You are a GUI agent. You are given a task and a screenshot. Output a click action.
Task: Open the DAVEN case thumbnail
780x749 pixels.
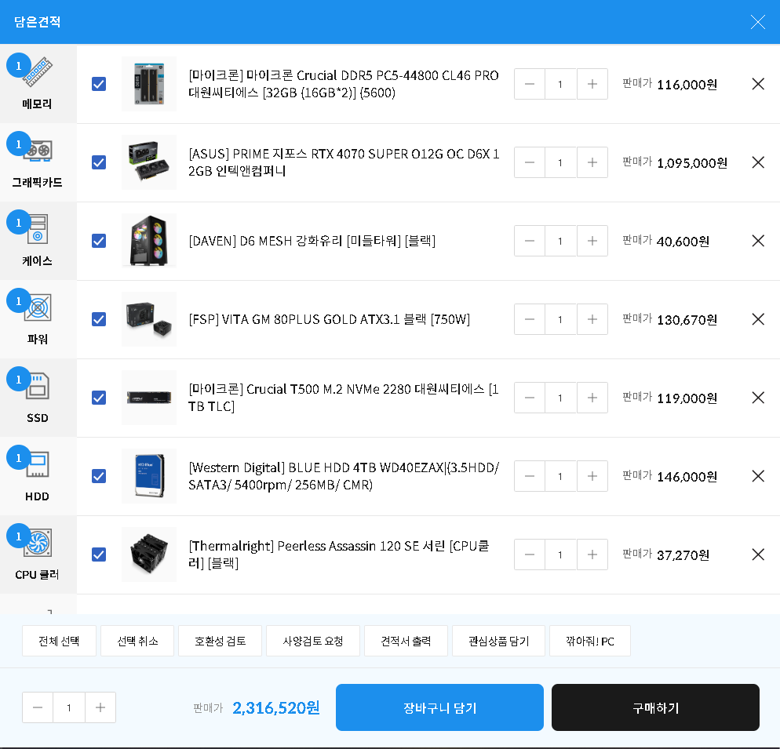149,241
